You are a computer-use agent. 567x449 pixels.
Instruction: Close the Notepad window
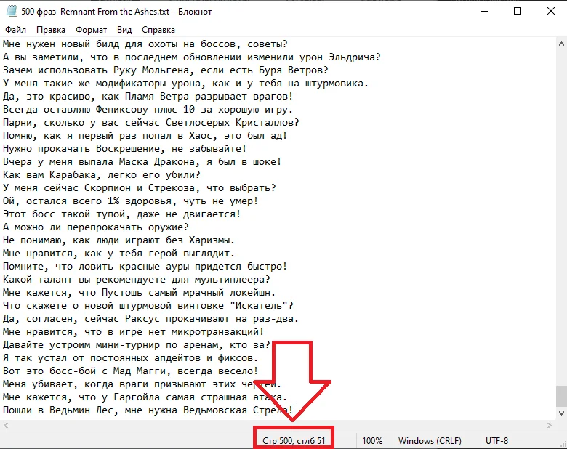point(551,11)
